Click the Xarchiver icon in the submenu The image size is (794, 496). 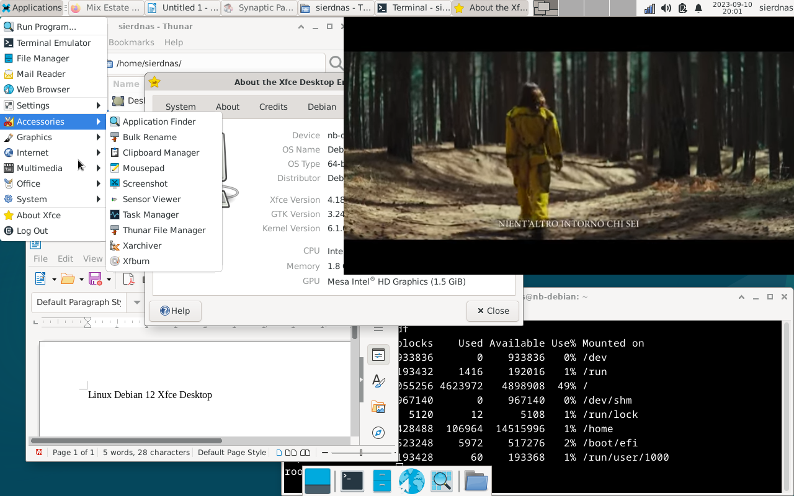(115, 246)
